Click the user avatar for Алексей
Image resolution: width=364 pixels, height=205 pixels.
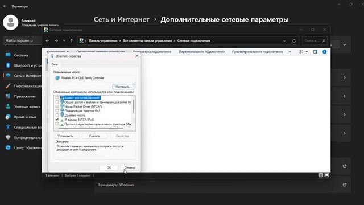point(11,22)
